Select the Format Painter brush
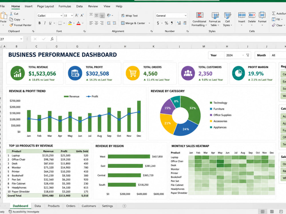The image size is (286, 214). click(11, 25)
